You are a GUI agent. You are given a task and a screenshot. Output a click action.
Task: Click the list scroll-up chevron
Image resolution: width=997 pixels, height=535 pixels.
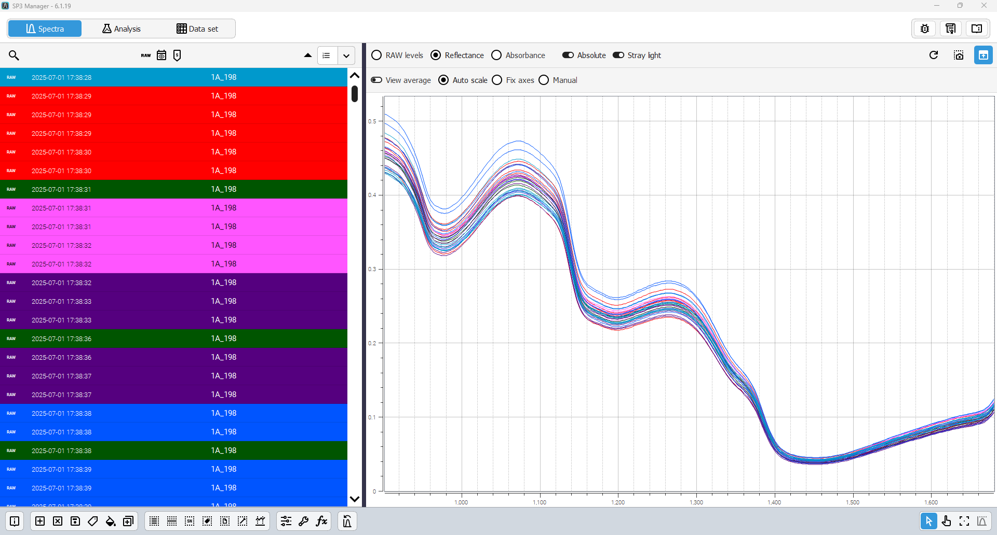point(355,76)
